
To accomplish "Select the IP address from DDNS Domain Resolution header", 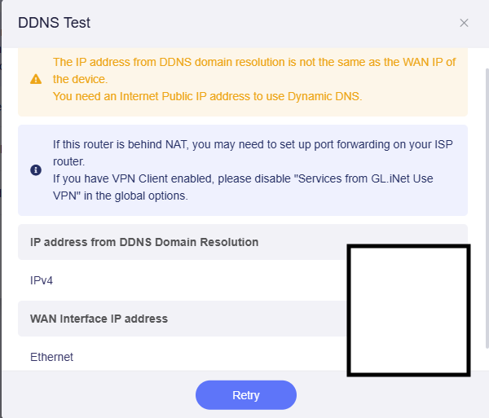I will tap(144, 242).
